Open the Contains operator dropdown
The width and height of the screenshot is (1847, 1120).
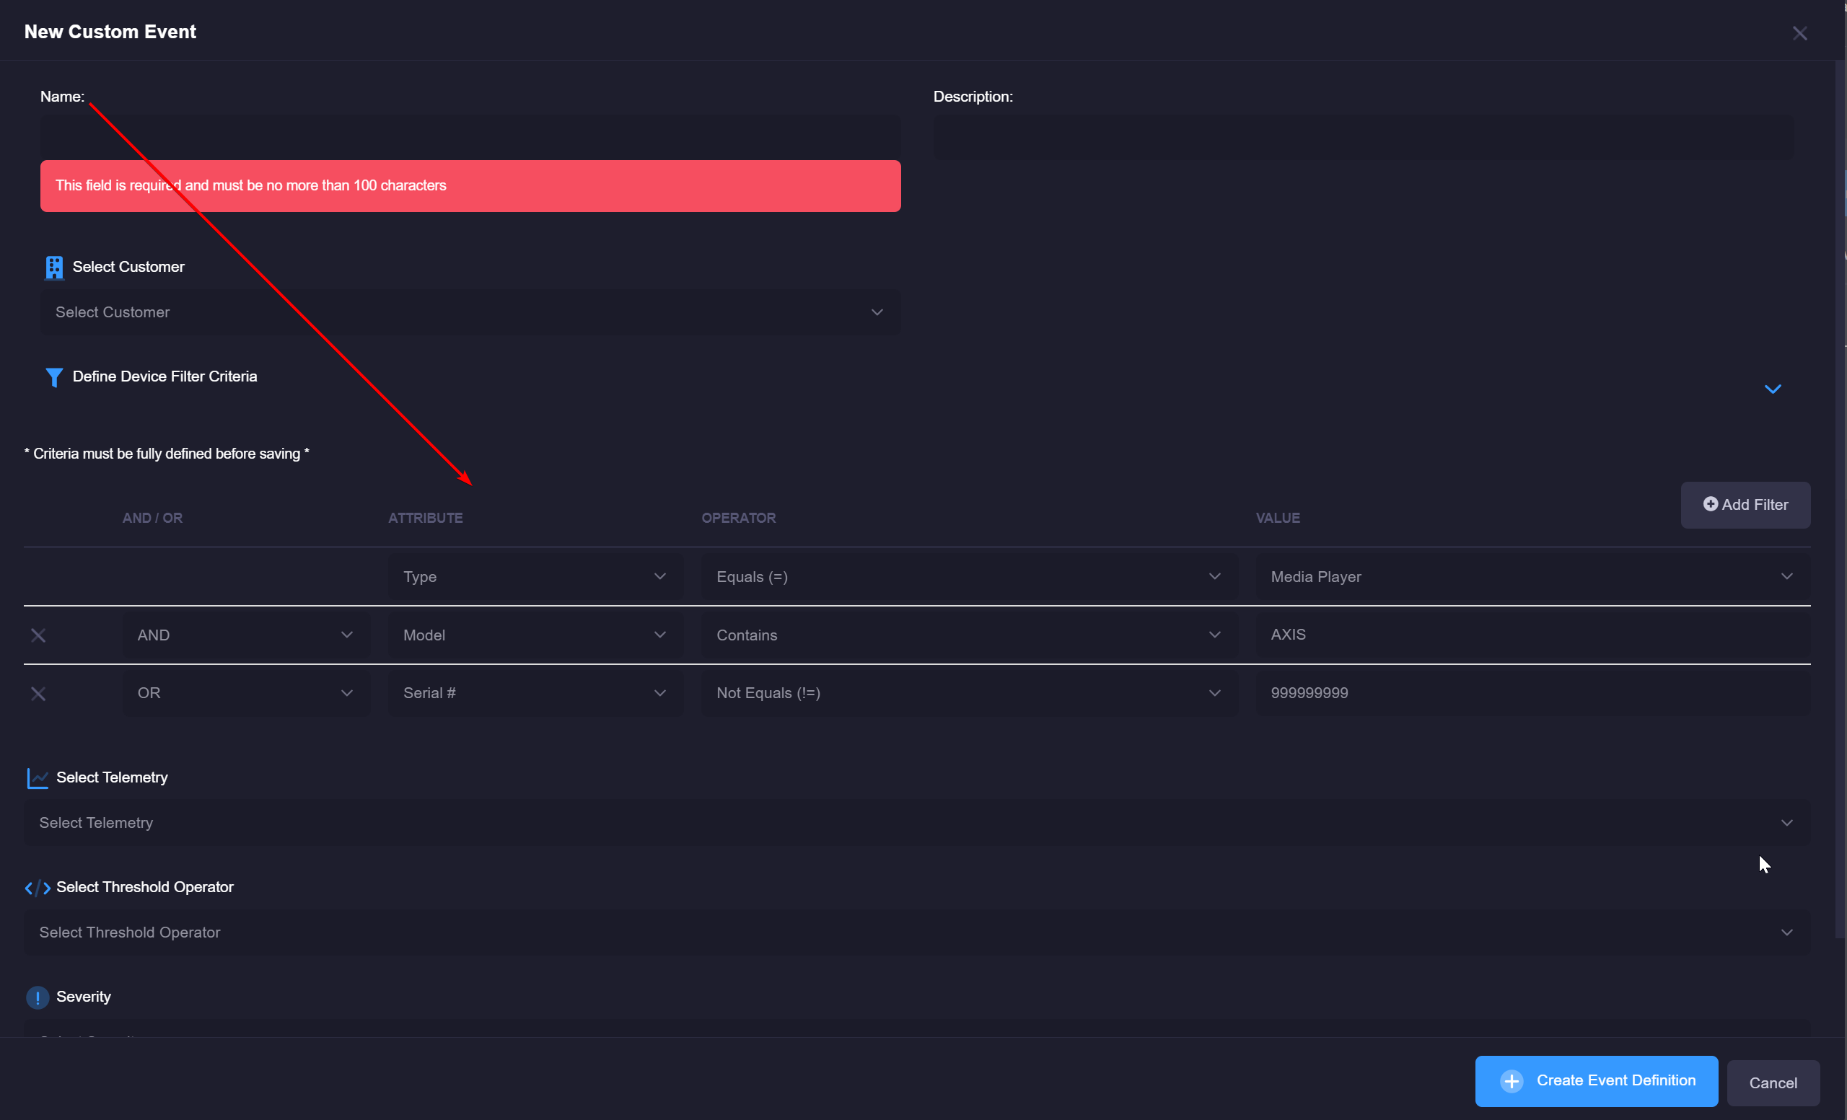tap(969, 635)
